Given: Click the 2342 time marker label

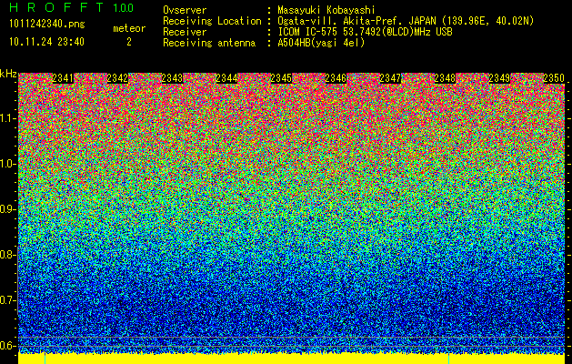Looking at the screenshot, I should pos(117,78).
